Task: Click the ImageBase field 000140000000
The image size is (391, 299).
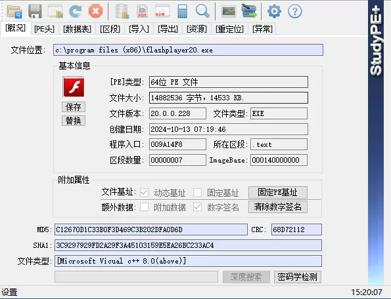Action: coord(279,160)
